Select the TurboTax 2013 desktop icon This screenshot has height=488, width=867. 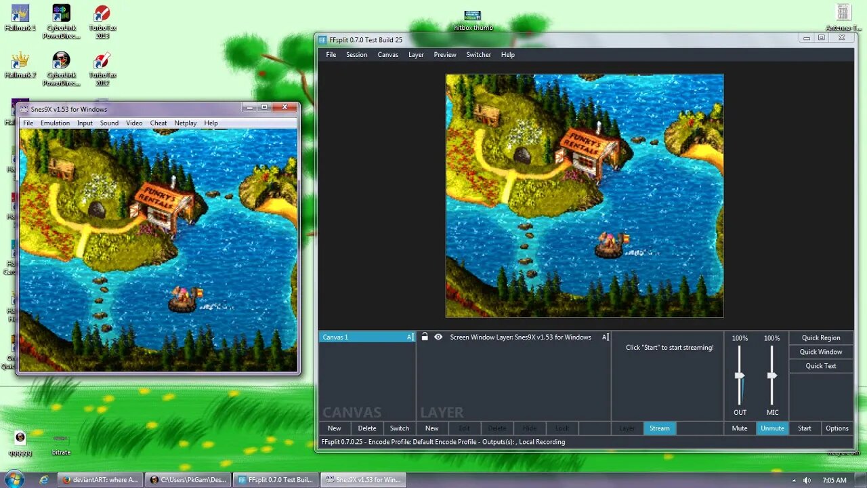[102, 22]
